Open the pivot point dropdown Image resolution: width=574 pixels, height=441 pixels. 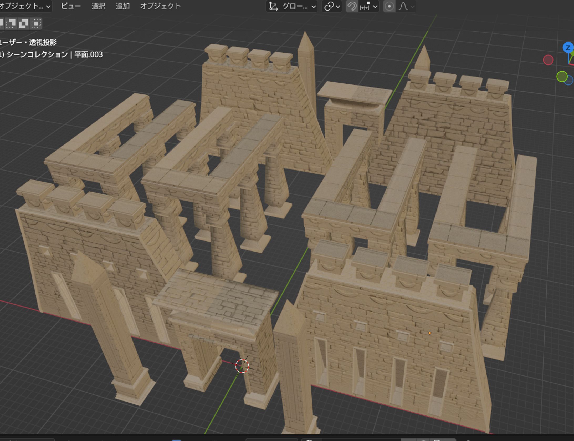pos(332,6)
